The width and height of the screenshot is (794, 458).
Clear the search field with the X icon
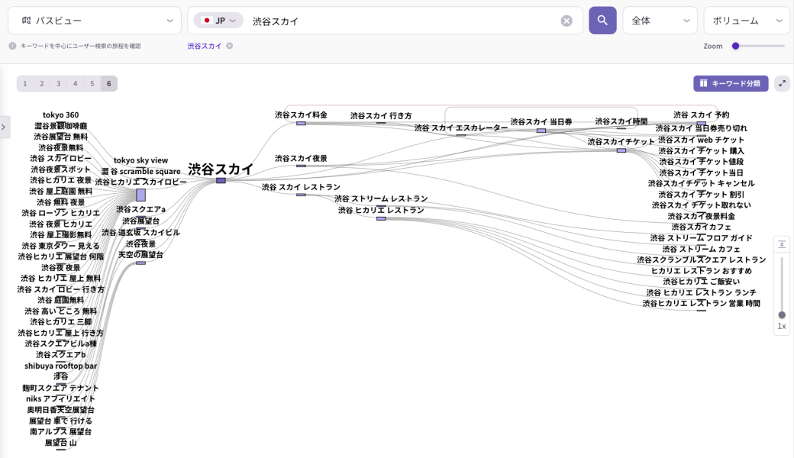[566, 21]
